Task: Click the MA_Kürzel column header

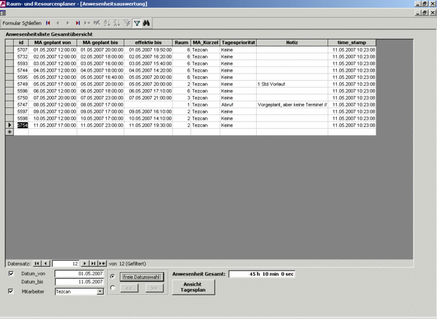Action: pyautogui.click(x=205, y=43)
